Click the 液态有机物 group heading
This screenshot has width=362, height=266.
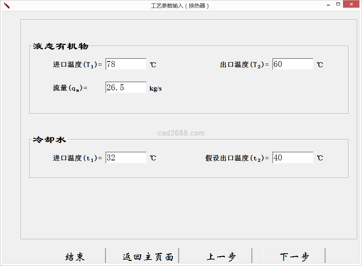click(x=61, y=46)
